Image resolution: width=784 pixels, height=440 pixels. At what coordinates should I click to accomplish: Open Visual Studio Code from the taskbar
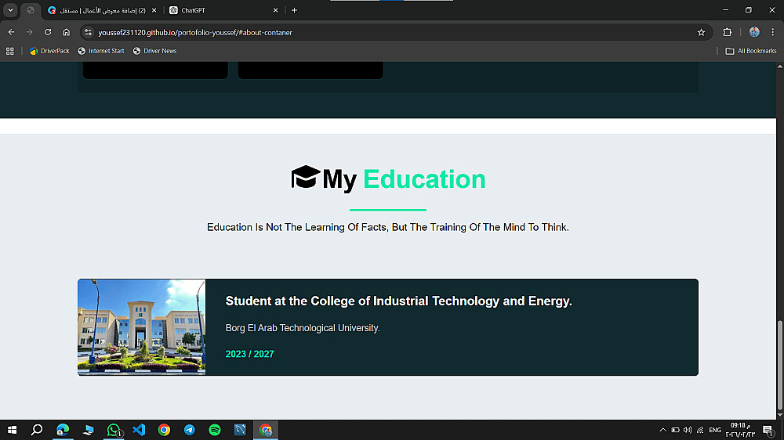(139, 430)
